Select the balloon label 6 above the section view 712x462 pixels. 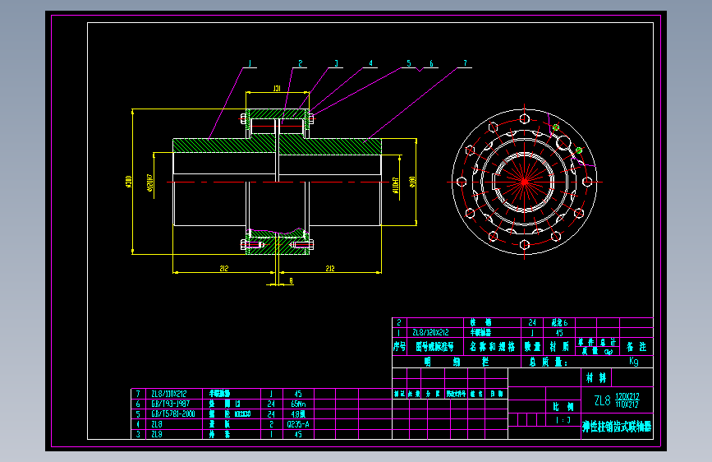pyautogui.click(x=431, y=63)
